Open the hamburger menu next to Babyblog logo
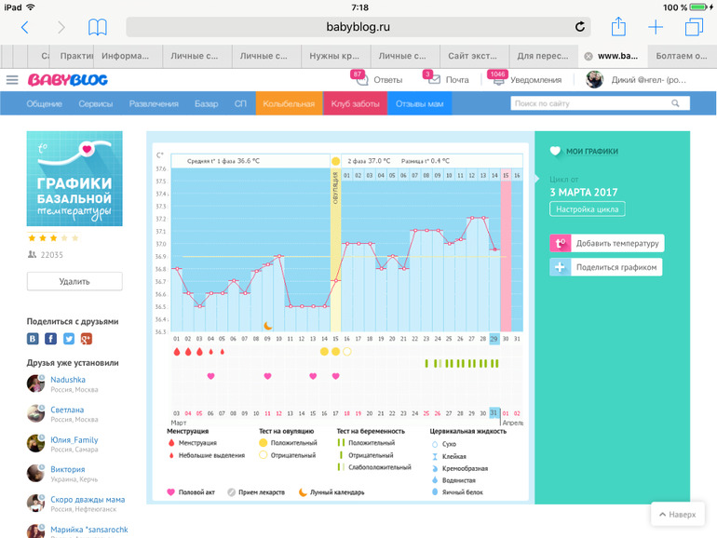The height and width of the screenshot is (538, 717). (x=12, y=80)
